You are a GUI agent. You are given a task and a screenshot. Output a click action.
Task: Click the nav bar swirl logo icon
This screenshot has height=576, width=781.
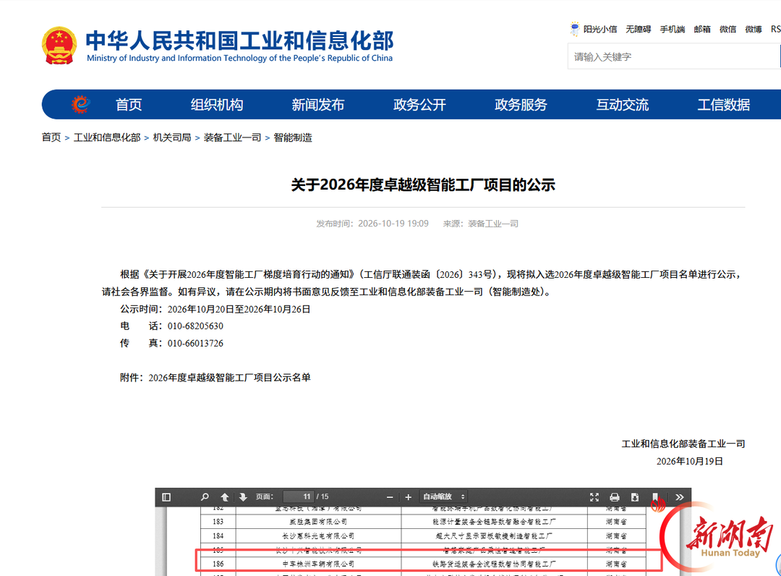pyautogui.click(x=81, y=104)
